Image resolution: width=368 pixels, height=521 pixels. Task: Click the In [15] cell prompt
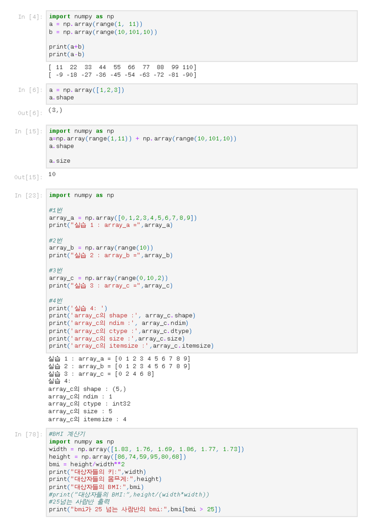pos(29,131)
